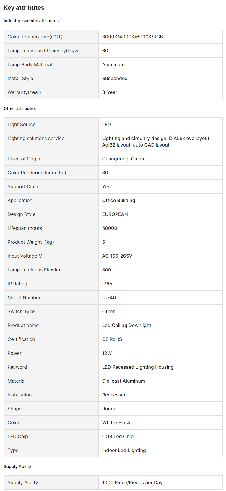226x491 pixels.
Task: Click the Lighting solutions service description text
Action: [x=156, y=142]
